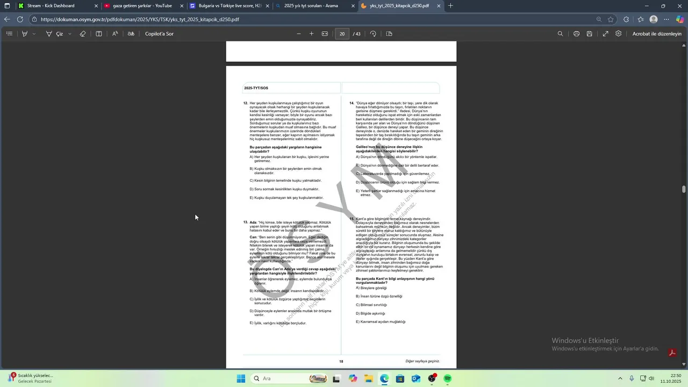
Task: Click Copilot'a Sor button
Action: tap(159, 34)
